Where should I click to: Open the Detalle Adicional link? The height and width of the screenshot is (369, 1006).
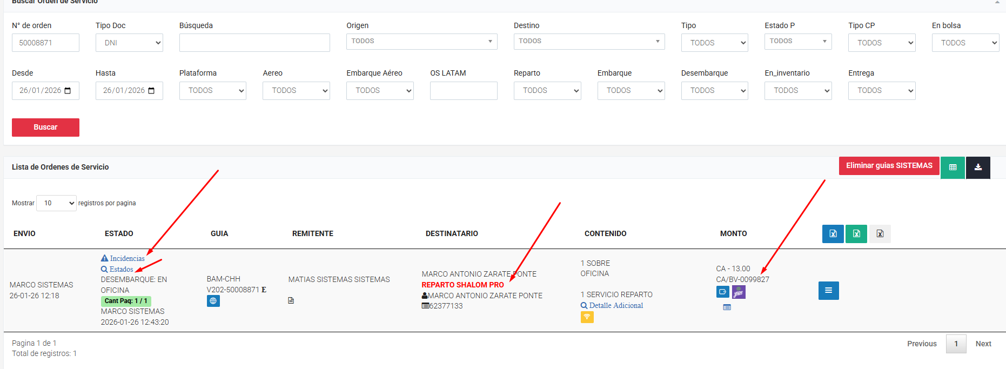616,306
